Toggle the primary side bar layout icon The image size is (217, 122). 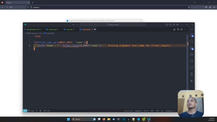click(x=167, y=25)
